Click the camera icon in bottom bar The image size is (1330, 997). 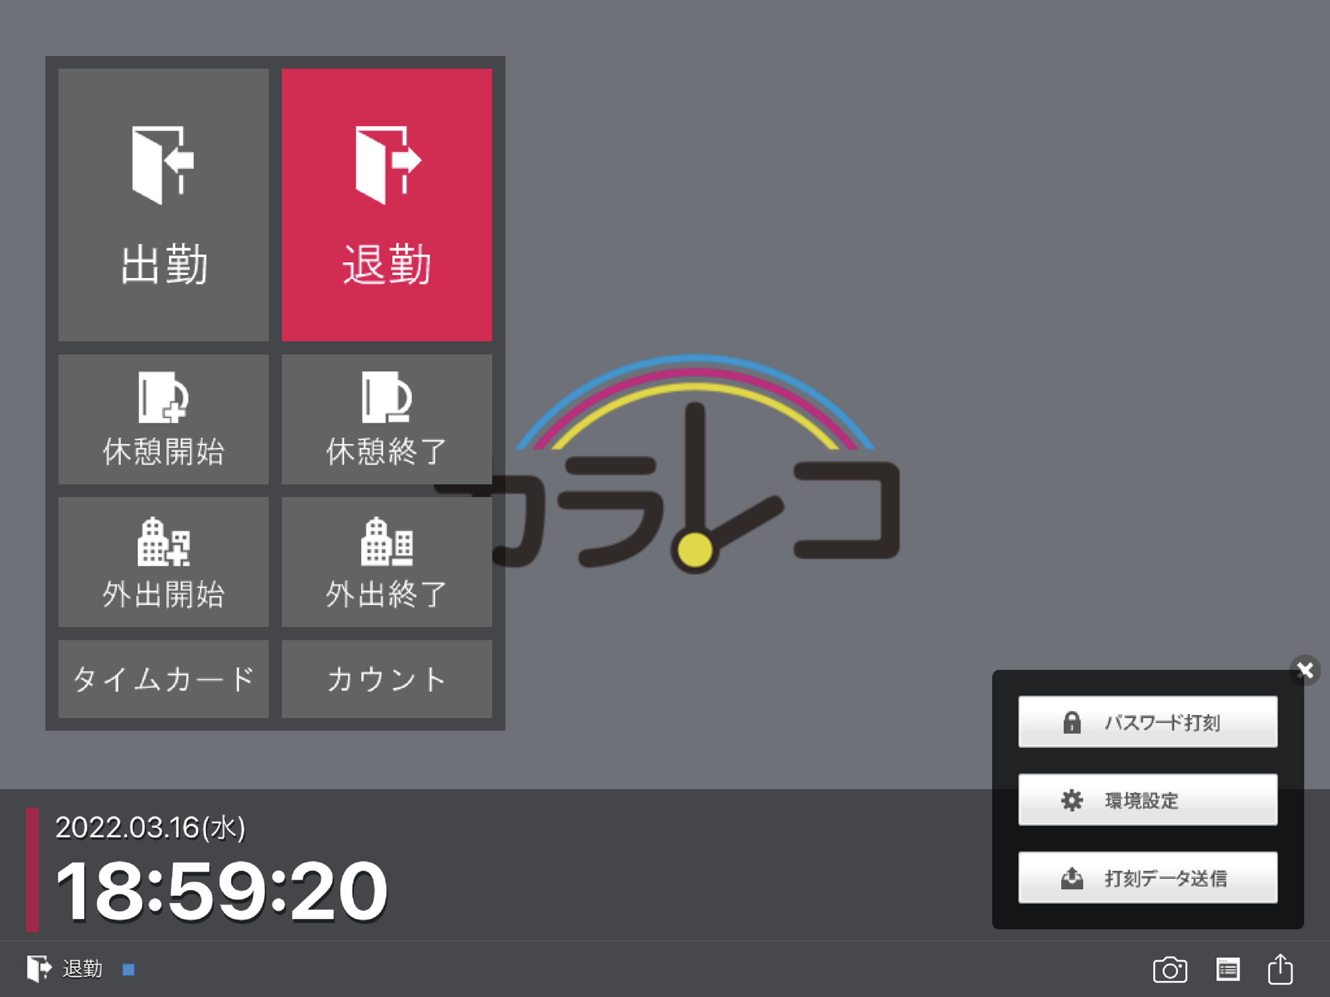[1170, 970]
